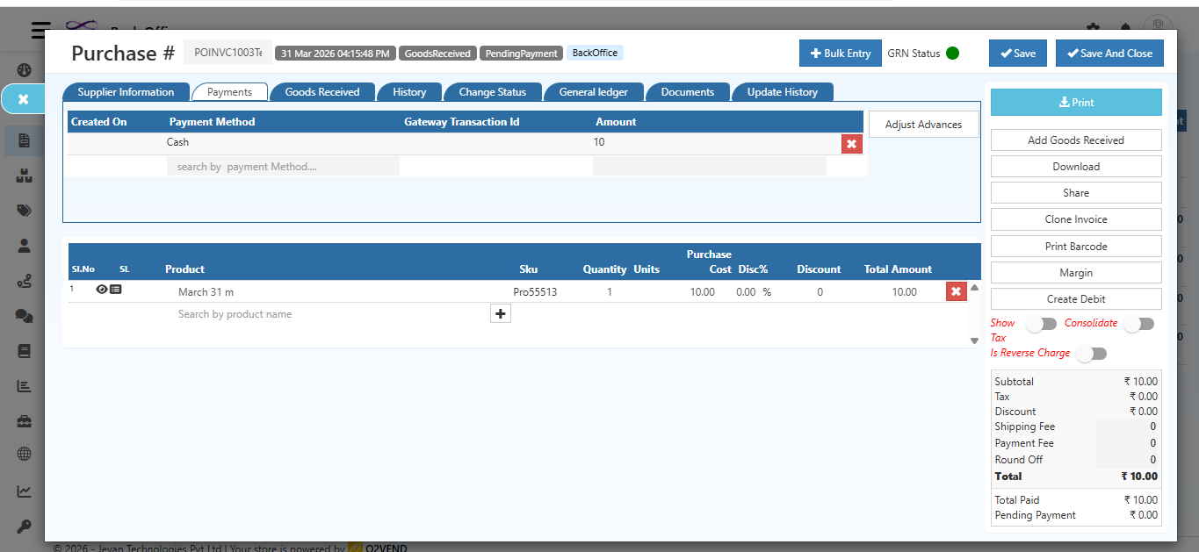Click the eye icon on product row 1
The height and width of the screenshot is (552, 1199).
(x=102, y=290)
